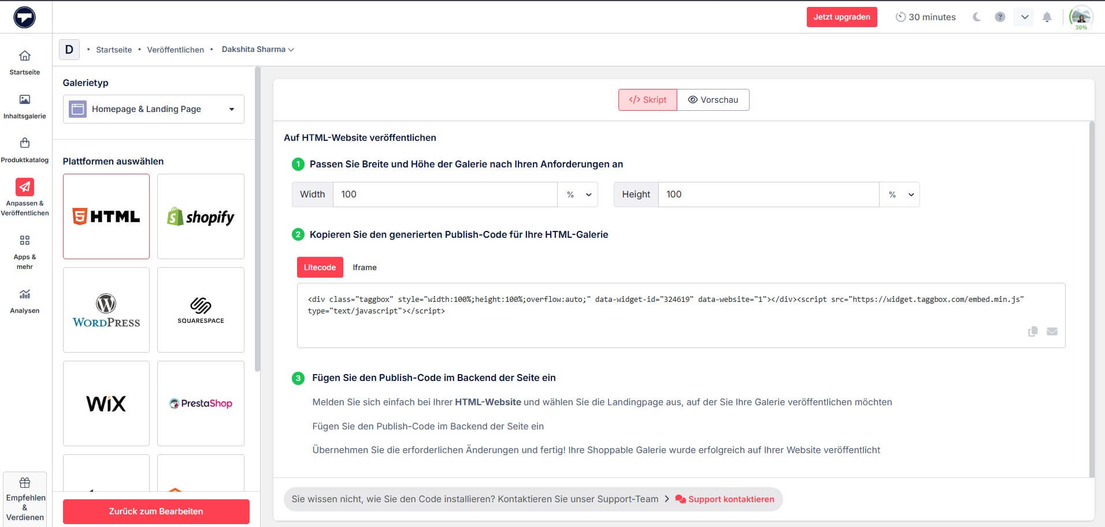Click 'Übernehmen Sie die erforderlichen Änderungen' line

[x=596, y=450]
